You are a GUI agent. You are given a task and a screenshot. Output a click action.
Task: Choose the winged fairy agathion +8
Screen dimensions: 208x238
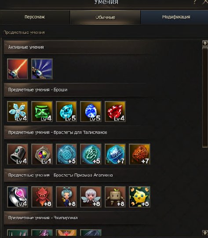tap(91, 197)
